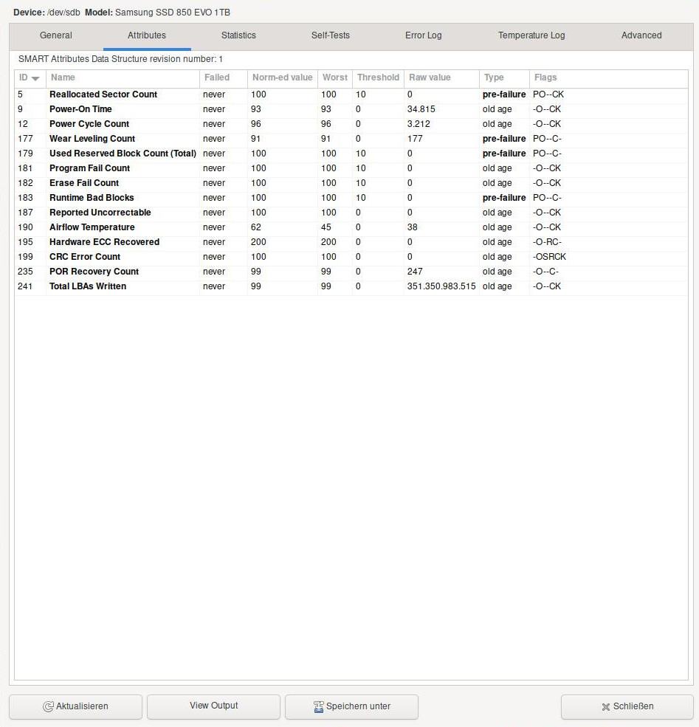Click raw value 247
699x727 pixels.
415,272
